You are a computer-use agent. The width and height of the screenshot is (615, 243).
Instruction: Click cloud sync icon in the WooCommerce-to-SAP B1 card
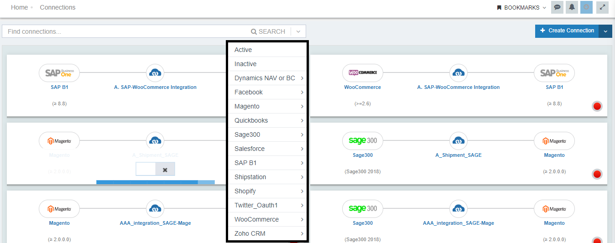pos(459,72)
